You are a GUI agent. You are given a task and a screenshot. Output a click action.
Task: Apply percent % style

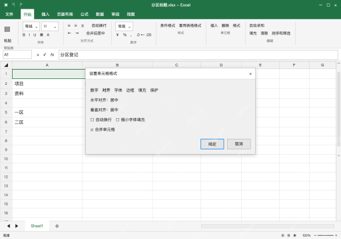pos(125,35)
